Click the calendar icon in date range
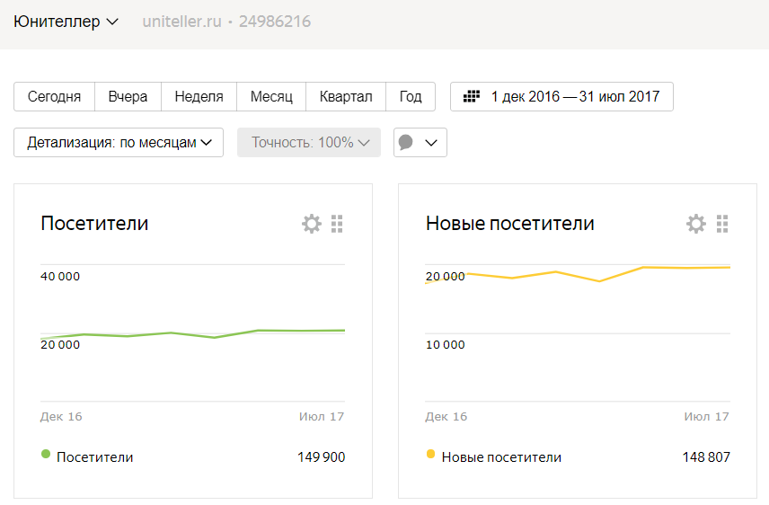 pos(472,96)
